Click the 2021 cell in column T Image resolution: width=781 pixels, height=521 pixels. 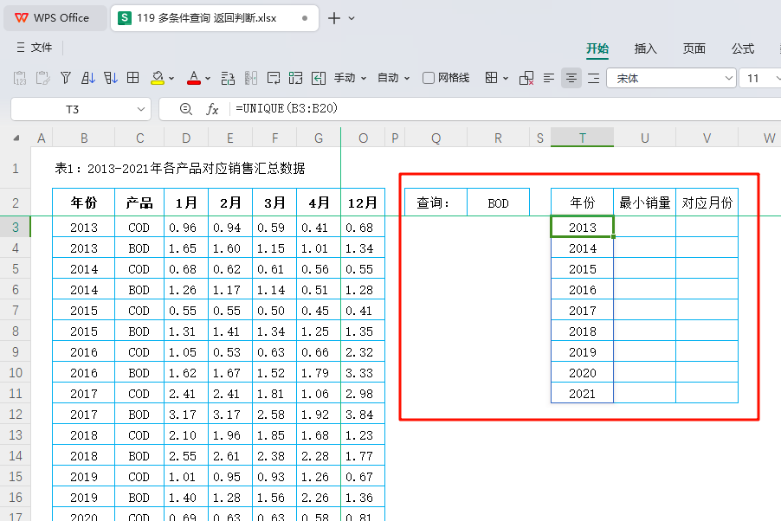tap(582, 394)
